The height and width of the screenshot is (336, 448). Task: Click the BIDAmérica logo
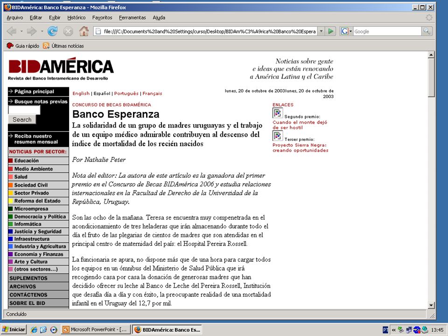tap(61, 69)
